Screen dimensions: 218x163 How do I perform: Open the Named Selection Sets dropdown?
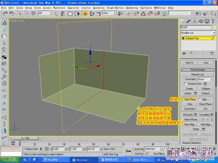pos(192,13)
